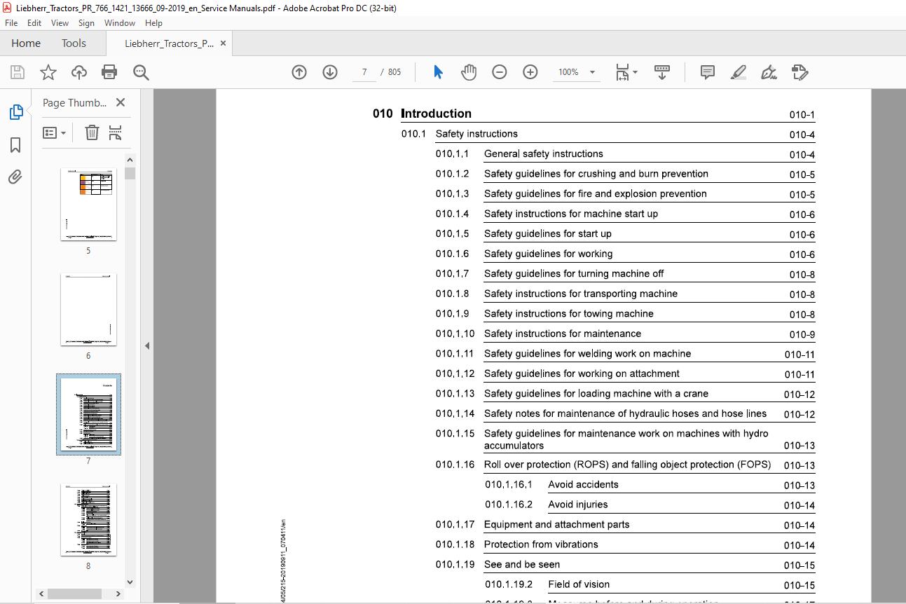Select the Hand pan tool
The width and height of the screenshot is (906, 604).
(x=469, y=72)
